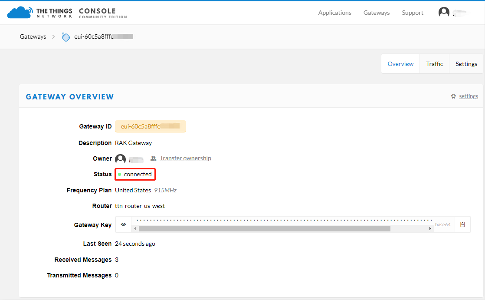Click the 'RAK Gateway' description text

pos(133,143)
